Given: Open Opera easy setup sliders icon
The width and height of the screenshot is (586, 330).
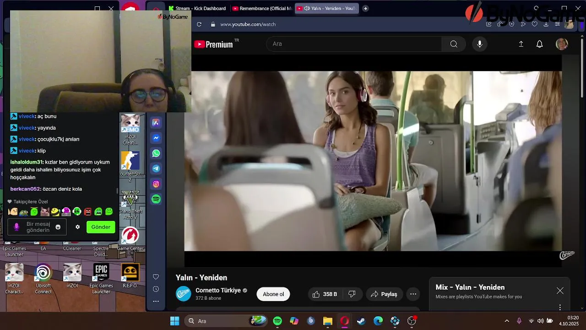Looking at the screenshot, I should (x=557, y=24).
